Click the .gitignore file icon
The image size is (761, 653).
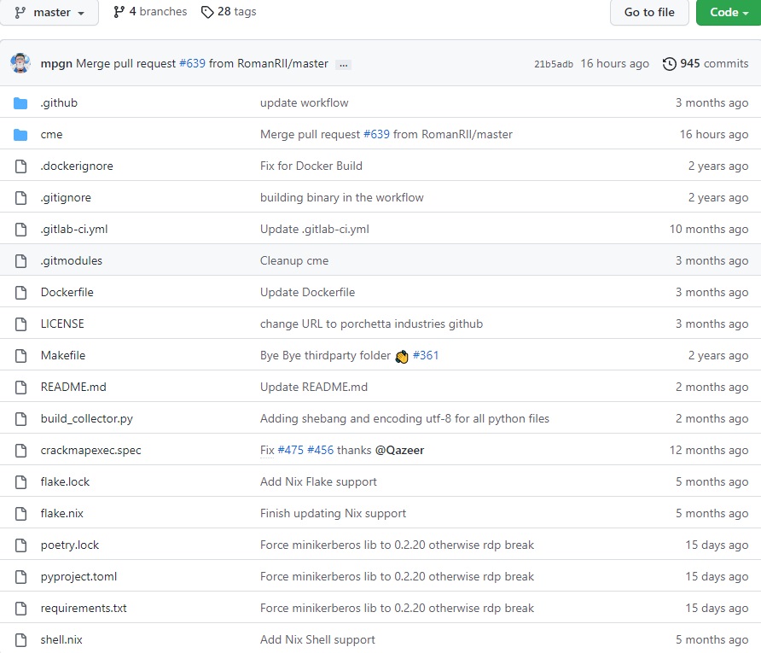click(20, 197)
